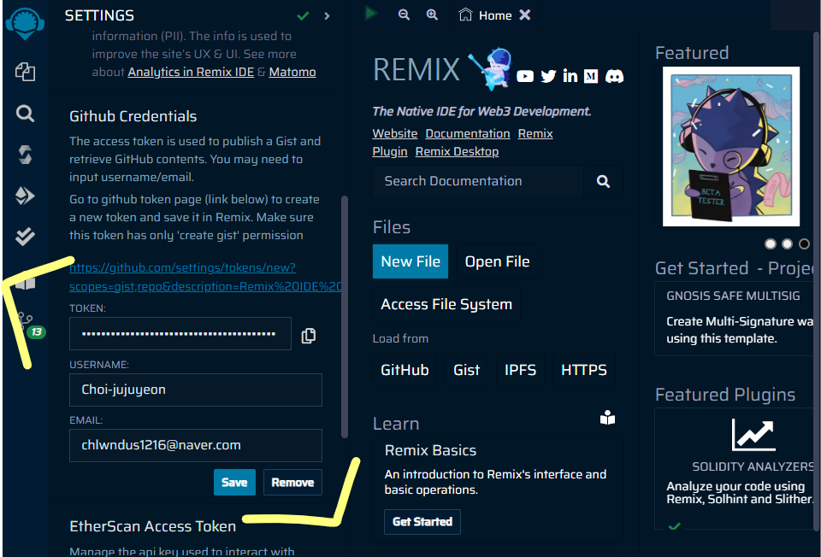Click Get Started under Remix Basics
821x557 pixels.
422,522
